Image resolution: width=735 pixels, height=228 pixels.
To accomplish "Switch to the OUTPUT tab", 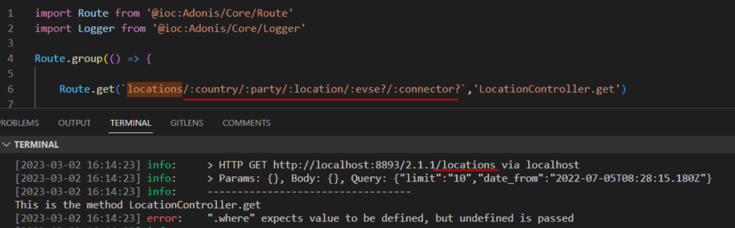I will pos(74,123).
